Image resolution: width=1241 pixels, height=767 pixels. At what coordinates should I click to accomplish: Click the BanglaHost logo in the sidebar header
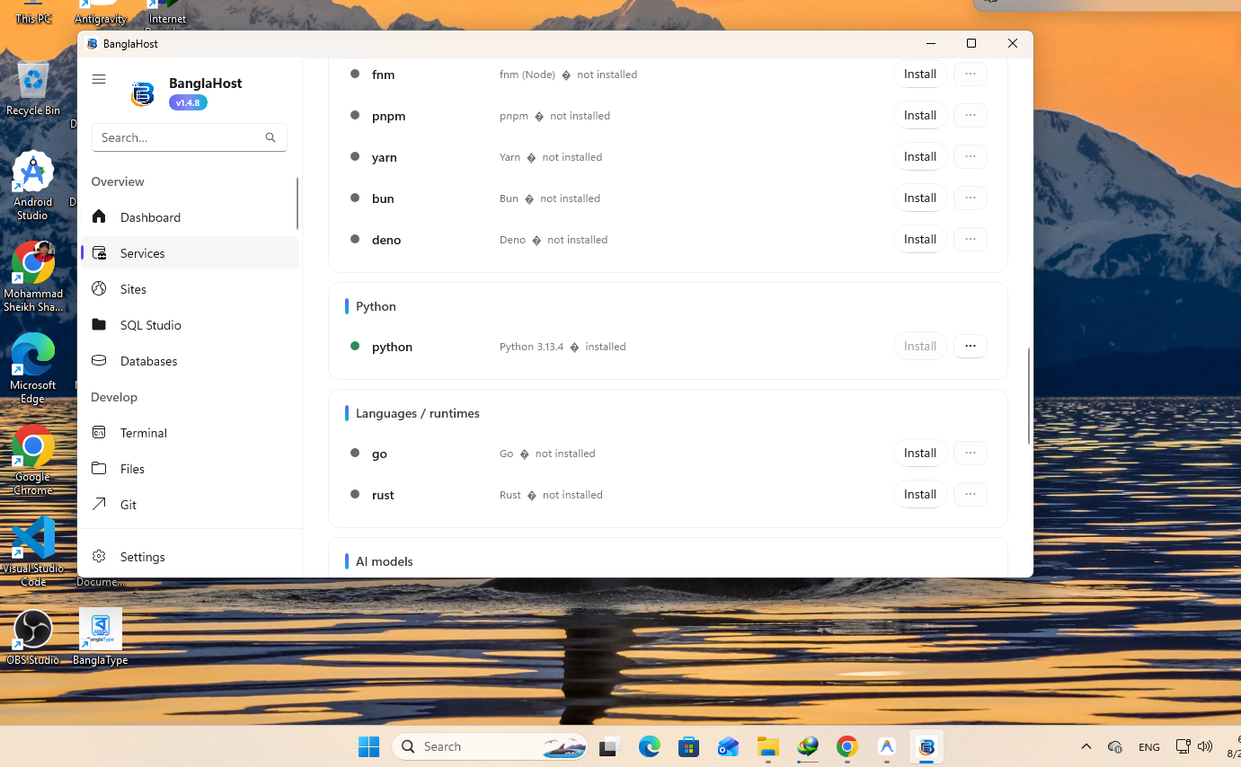pyautogui.click(x=143, y=93)
